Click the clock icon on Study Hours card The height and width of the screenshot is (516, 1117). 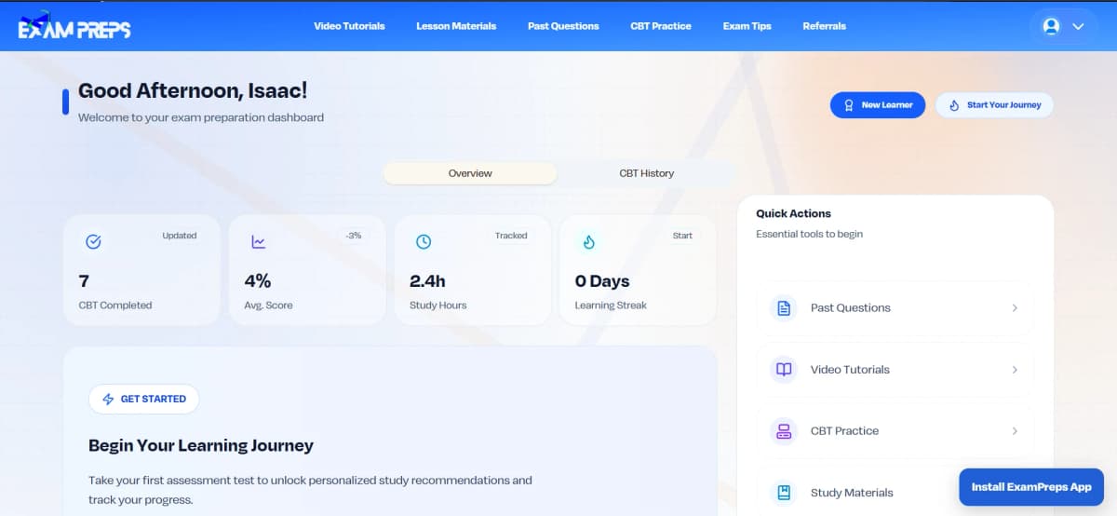click(424, 242)
